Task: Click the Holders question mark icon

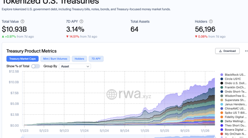Action: [x=210, y=22]
